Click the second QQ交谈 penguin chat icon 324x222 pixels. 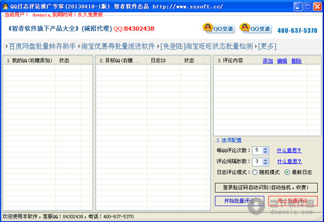pyautogui.click(x=255, y=28)
